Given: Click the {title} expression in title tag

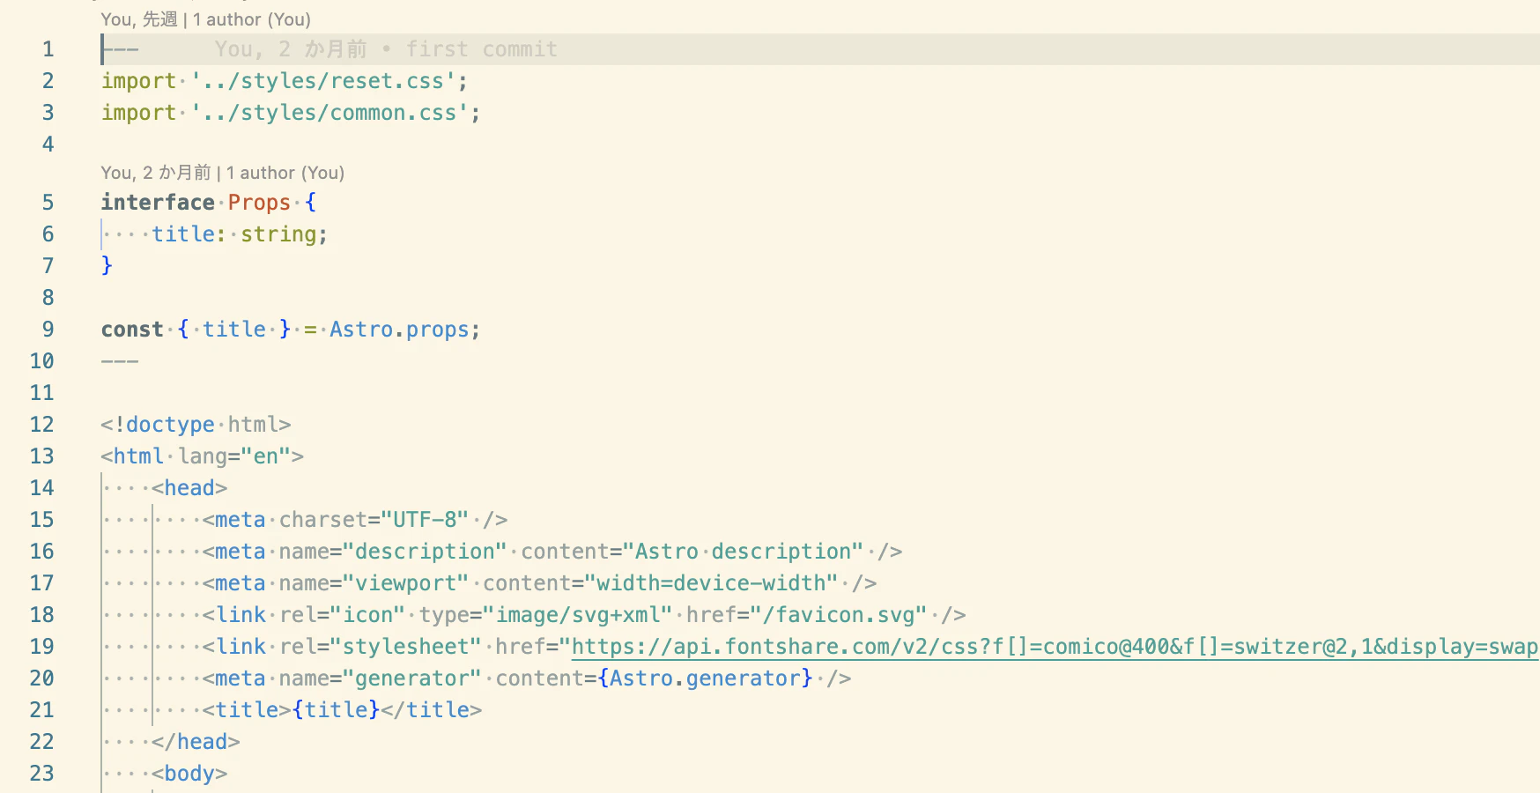Looking at the screenshot, I should point(336,710).
